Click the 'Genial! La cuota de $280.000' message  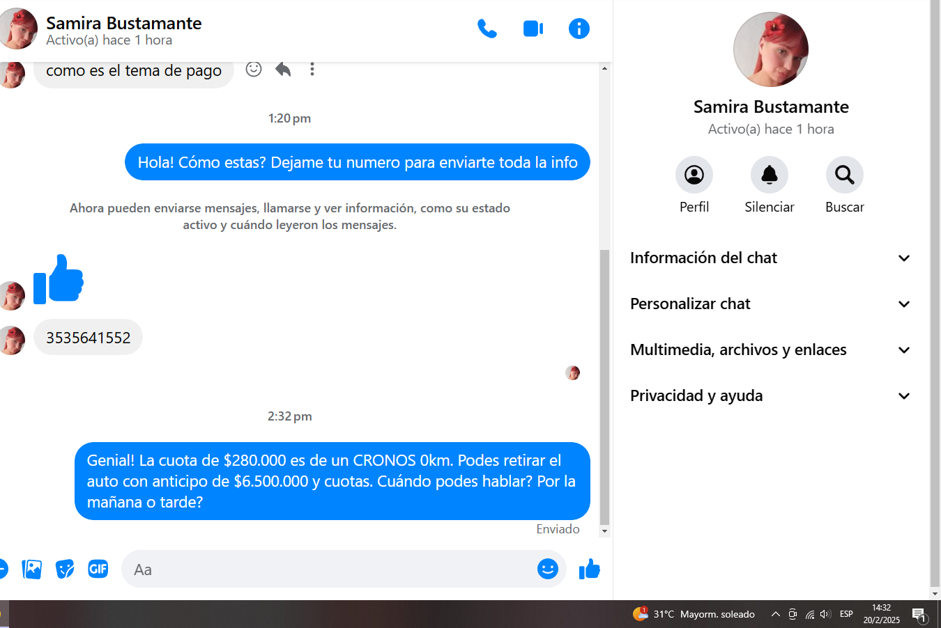pos(332,481)
